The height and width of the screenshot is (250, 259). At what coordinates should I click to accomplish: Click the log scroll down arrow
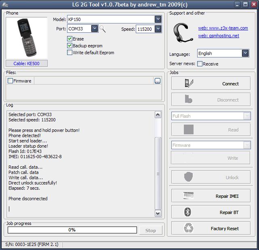(158, 213)
